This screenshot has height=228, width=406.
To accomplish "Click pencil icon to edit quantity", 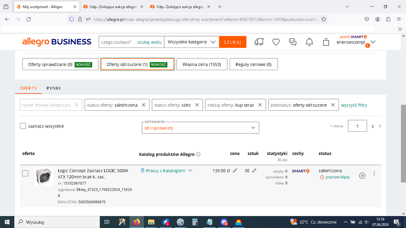I will [x=254, y=171].
